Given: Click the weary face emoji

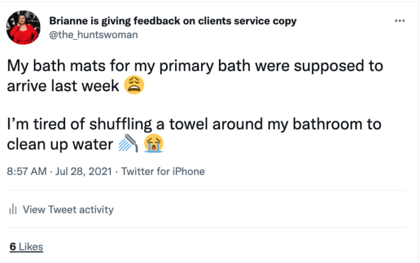Looking at the screenshot, I should coord(134,86).
